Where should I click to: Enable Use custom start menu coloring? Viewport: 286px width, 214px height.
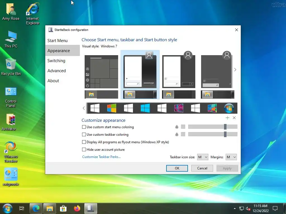pos(108,127)
